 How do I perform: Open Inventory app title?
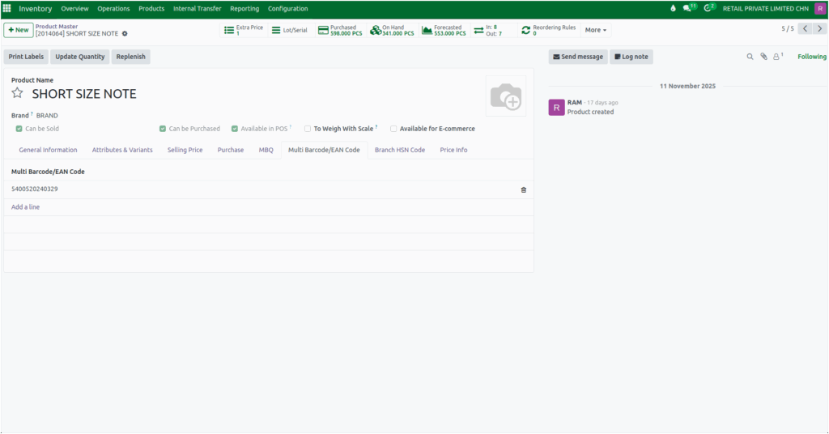click(x=36, y=8)
